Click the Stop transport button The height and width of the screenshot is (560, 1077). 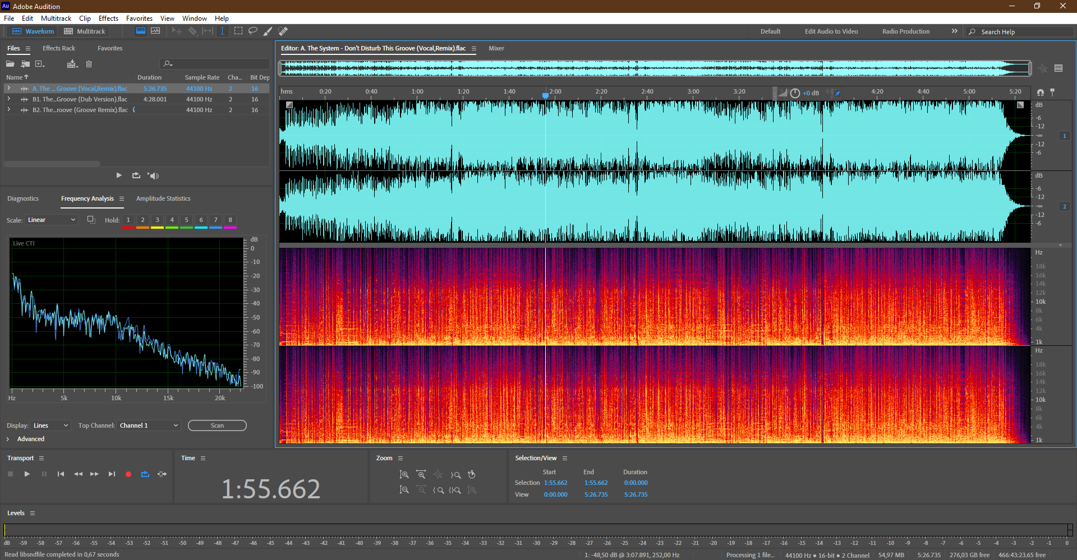click(x=10, y=474)
